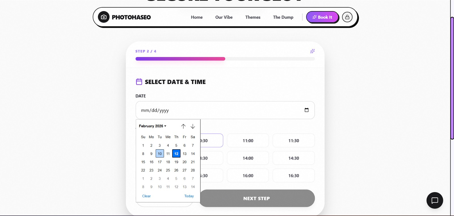Screen dimensions: 454x216
Task: Click the sparkle icon on Book It
Action: (314, 17)
